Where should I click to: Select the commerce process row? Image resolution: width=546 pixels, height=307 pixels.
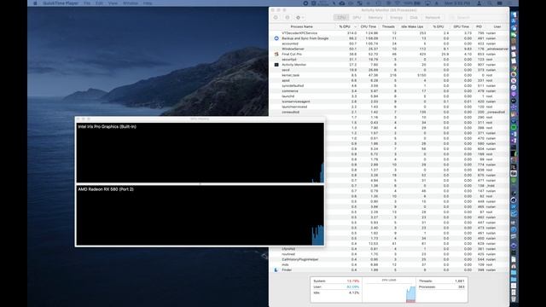coord(389,91)
